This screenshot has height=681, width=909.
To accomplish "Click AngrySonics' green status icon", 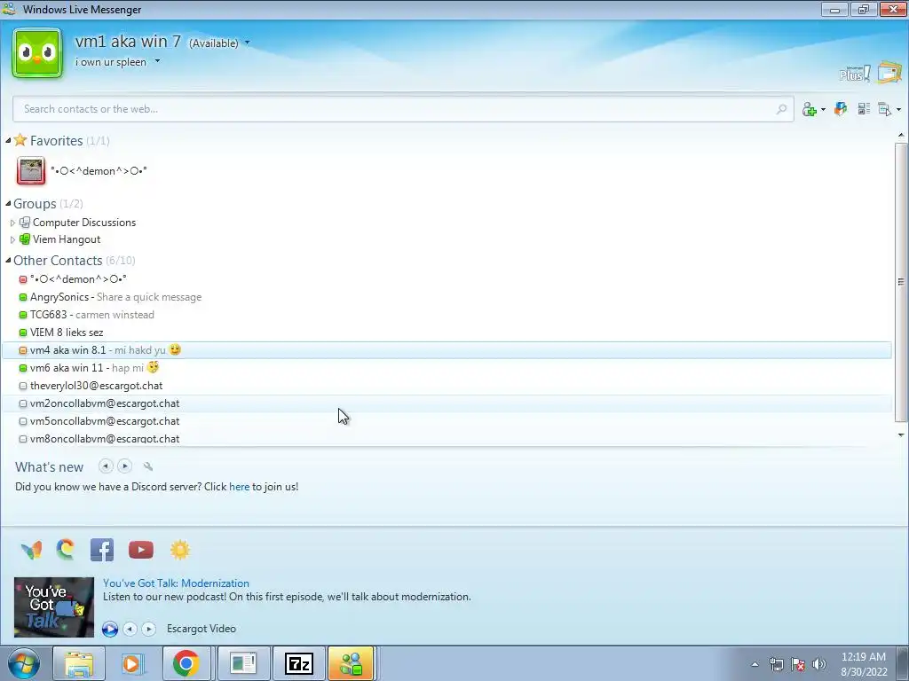I will pyautogui.click(x=23, y=297).
